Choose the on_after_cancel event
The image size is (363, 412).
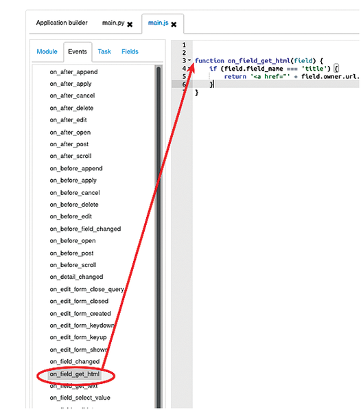[x=72, y=96]
